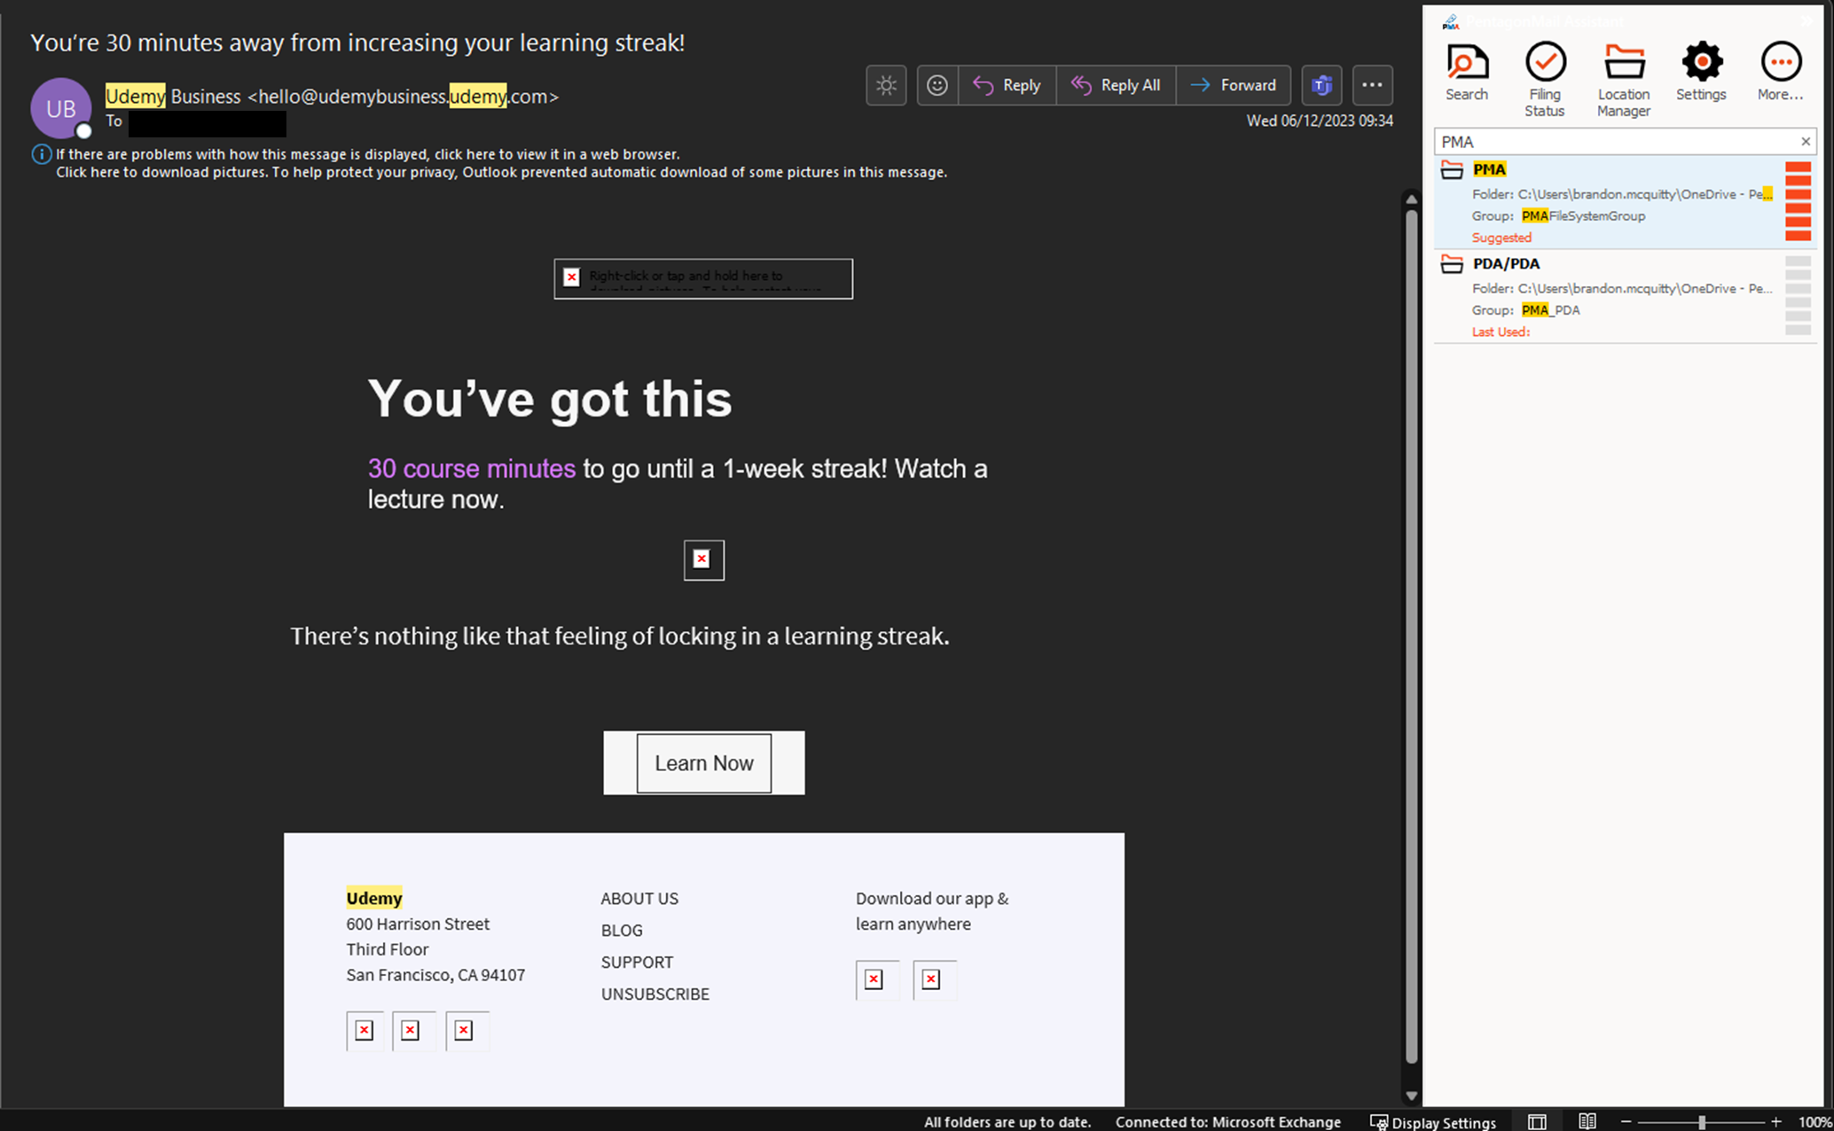Click the Filing Status icon
The width and height of the screenshot is (1834, 1131).
pos(1544,78)
